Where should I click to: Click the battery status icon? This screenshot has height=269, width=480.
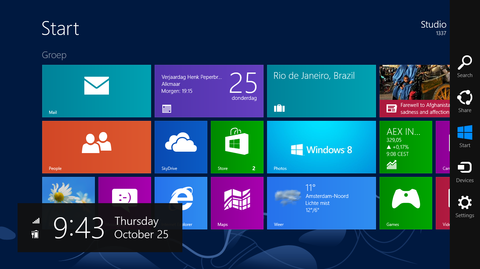point(35,234)
